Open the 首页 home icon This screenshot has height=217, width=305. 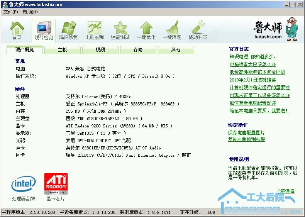(x=17, y=30)
